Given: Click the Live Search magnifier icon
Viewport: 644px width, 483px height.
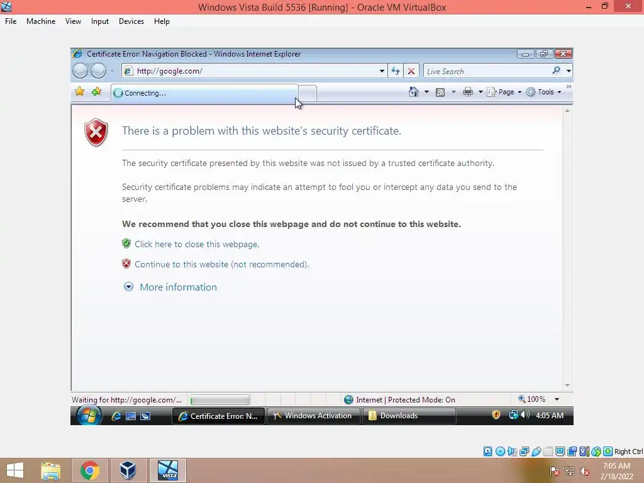Looking at the screenshot, I should coord(556,70).
